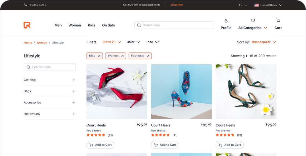This screenshot has width=306, height=156.
Task: Open the Price filter dropdown
Action: click(152, 42)
